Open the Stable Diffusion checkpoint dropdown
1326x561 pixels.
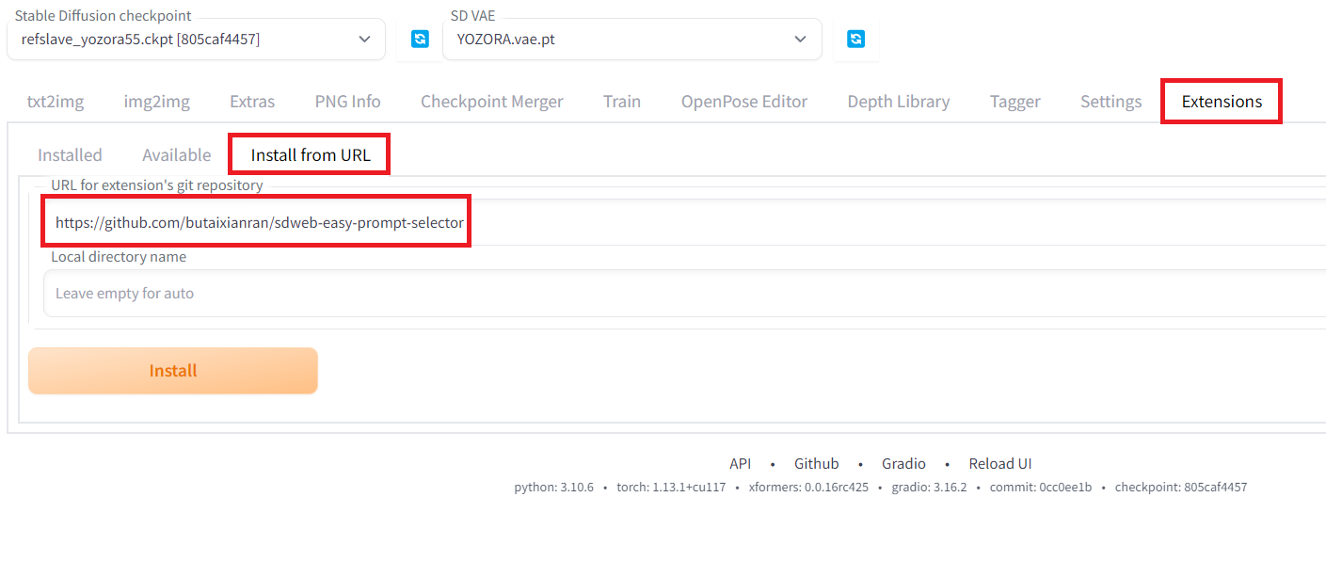click(196, 40)
